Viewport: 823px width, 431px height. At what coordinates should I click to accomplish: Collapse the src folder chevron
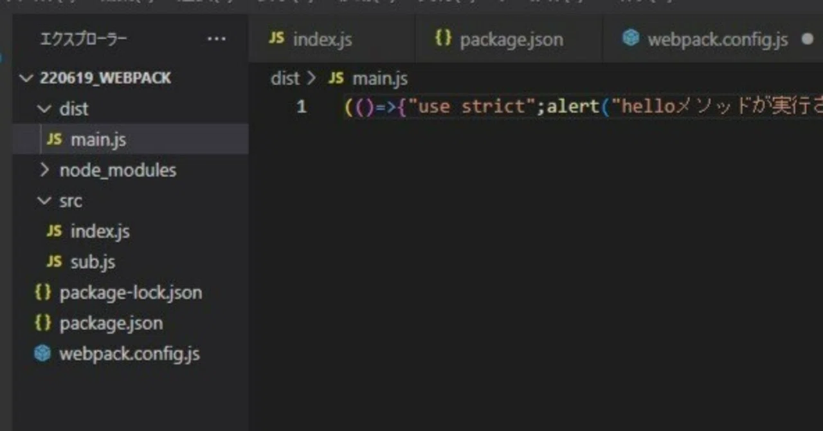click(44, 201)
